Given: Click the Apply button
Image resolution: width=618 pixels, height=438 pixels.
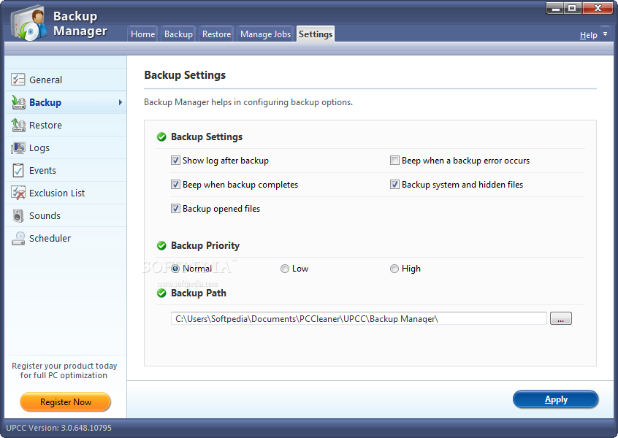Looking at the screenshot, I should 555,399.
